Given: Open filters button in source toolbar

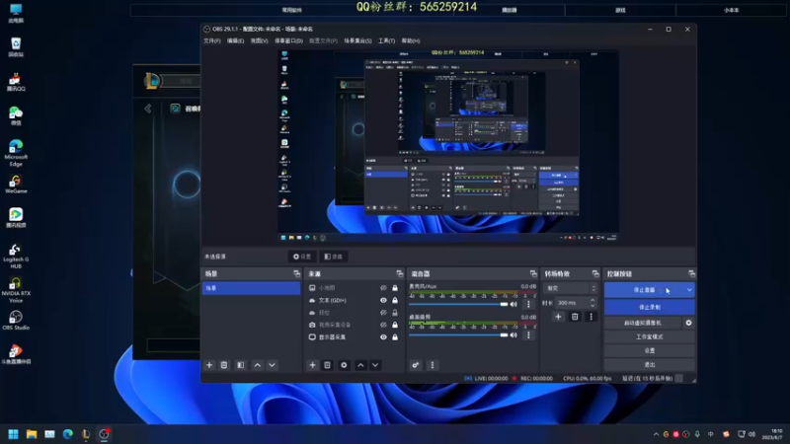Looking at the screenshot, I should (333, 257).
